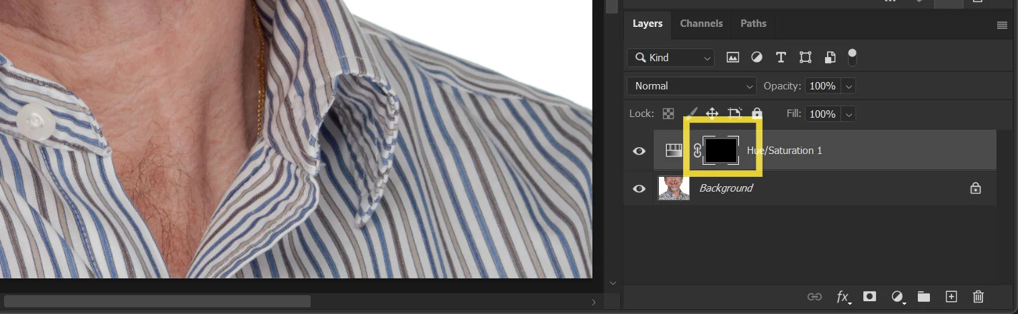Click horizontal scrollbar right arrow

(592, 303)
